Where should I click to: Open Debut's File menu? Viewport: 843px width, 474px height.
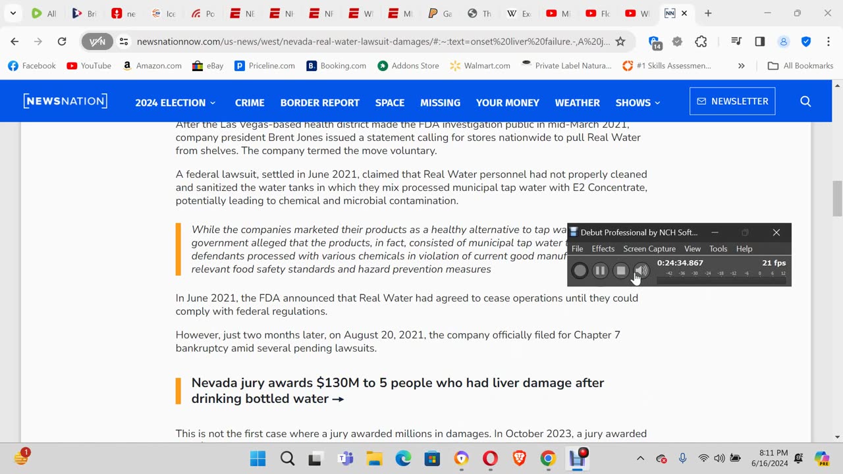[577, 249]
